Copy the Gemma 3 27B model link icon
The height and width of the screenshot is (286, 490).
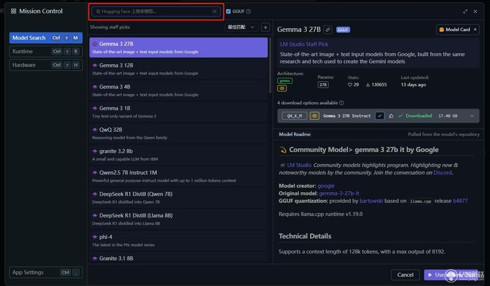328,29
